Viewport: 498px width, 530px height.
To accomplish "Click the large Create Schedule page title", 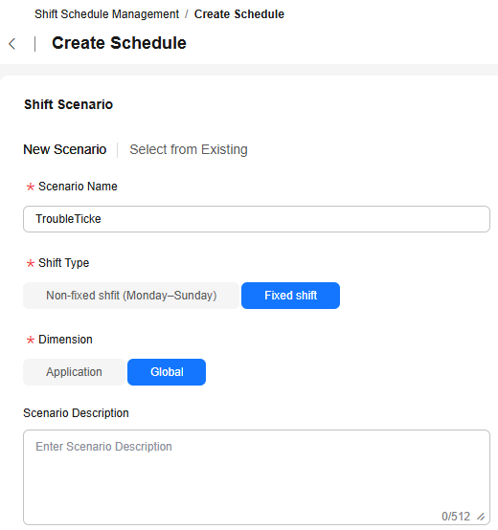I will point(119,43).
